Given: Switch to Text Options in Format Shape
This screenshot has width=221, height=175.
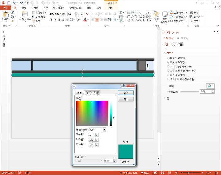Looking at the screenshot, I should pyautogui.click(x=183, y=38).
